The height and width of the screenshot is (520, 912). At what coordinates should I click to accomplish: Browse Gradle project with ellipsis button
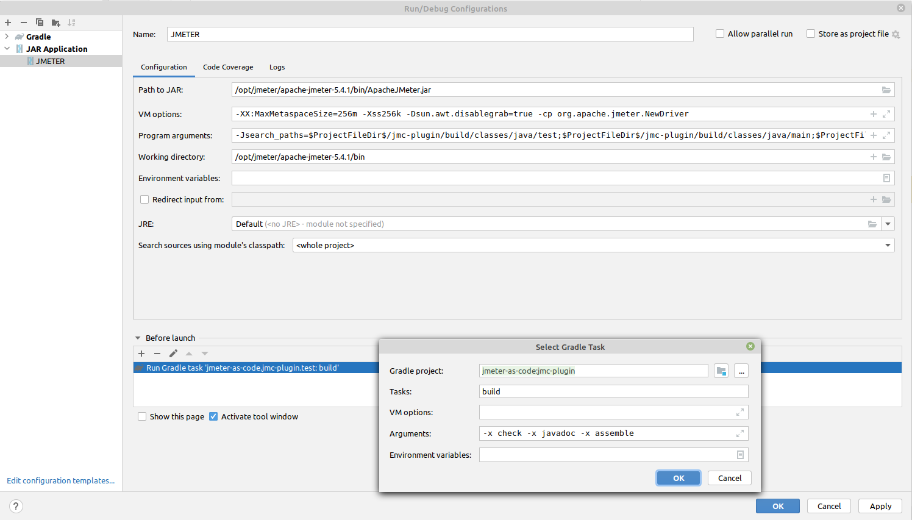(741, 371)
